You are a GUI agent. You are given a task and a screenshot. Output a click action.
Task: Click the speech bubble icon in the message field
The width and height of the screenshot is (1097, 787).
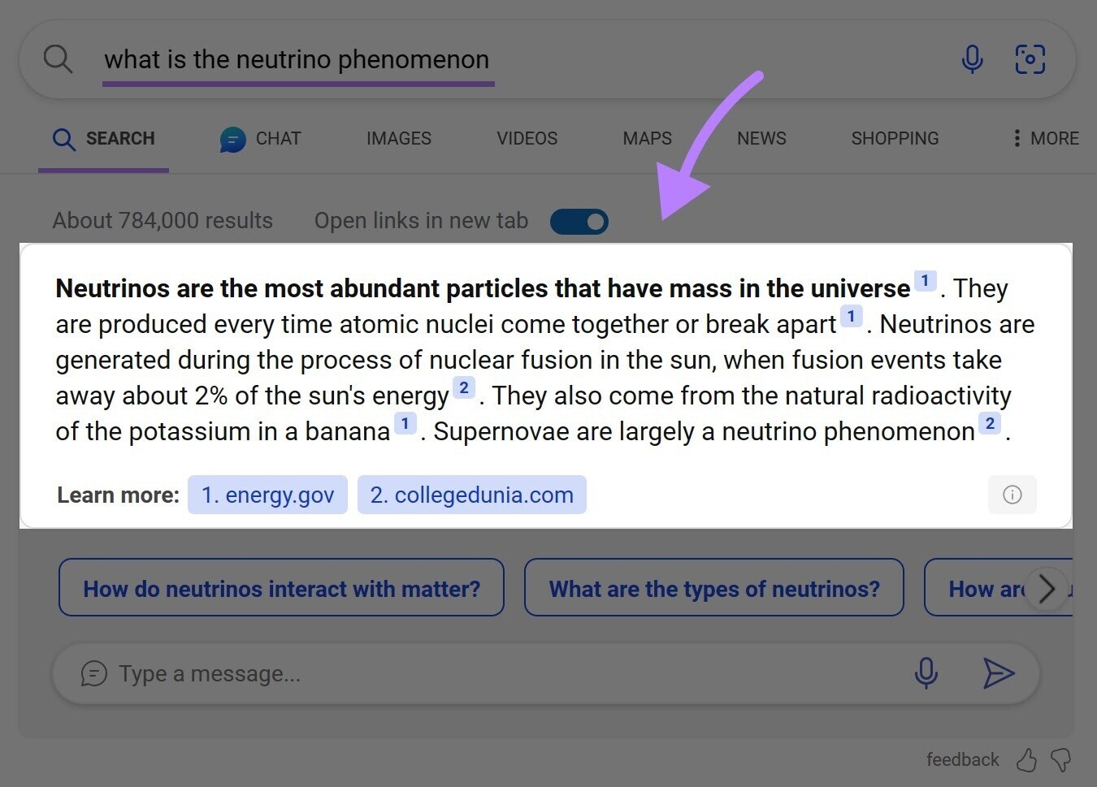tap(93, 673)
